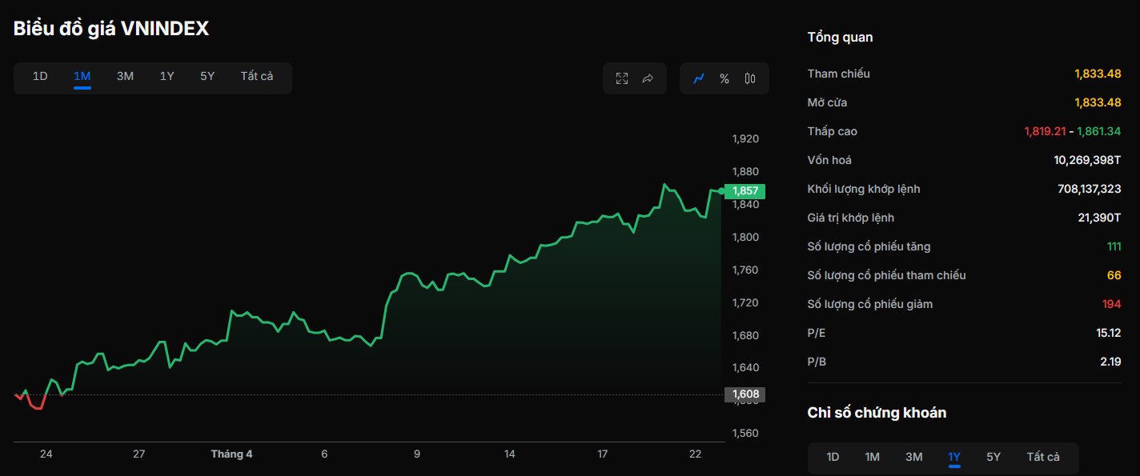Click active 1Y tab in Chỉ số chứng khoán
1140x476 pixels.
coord(954,458)
